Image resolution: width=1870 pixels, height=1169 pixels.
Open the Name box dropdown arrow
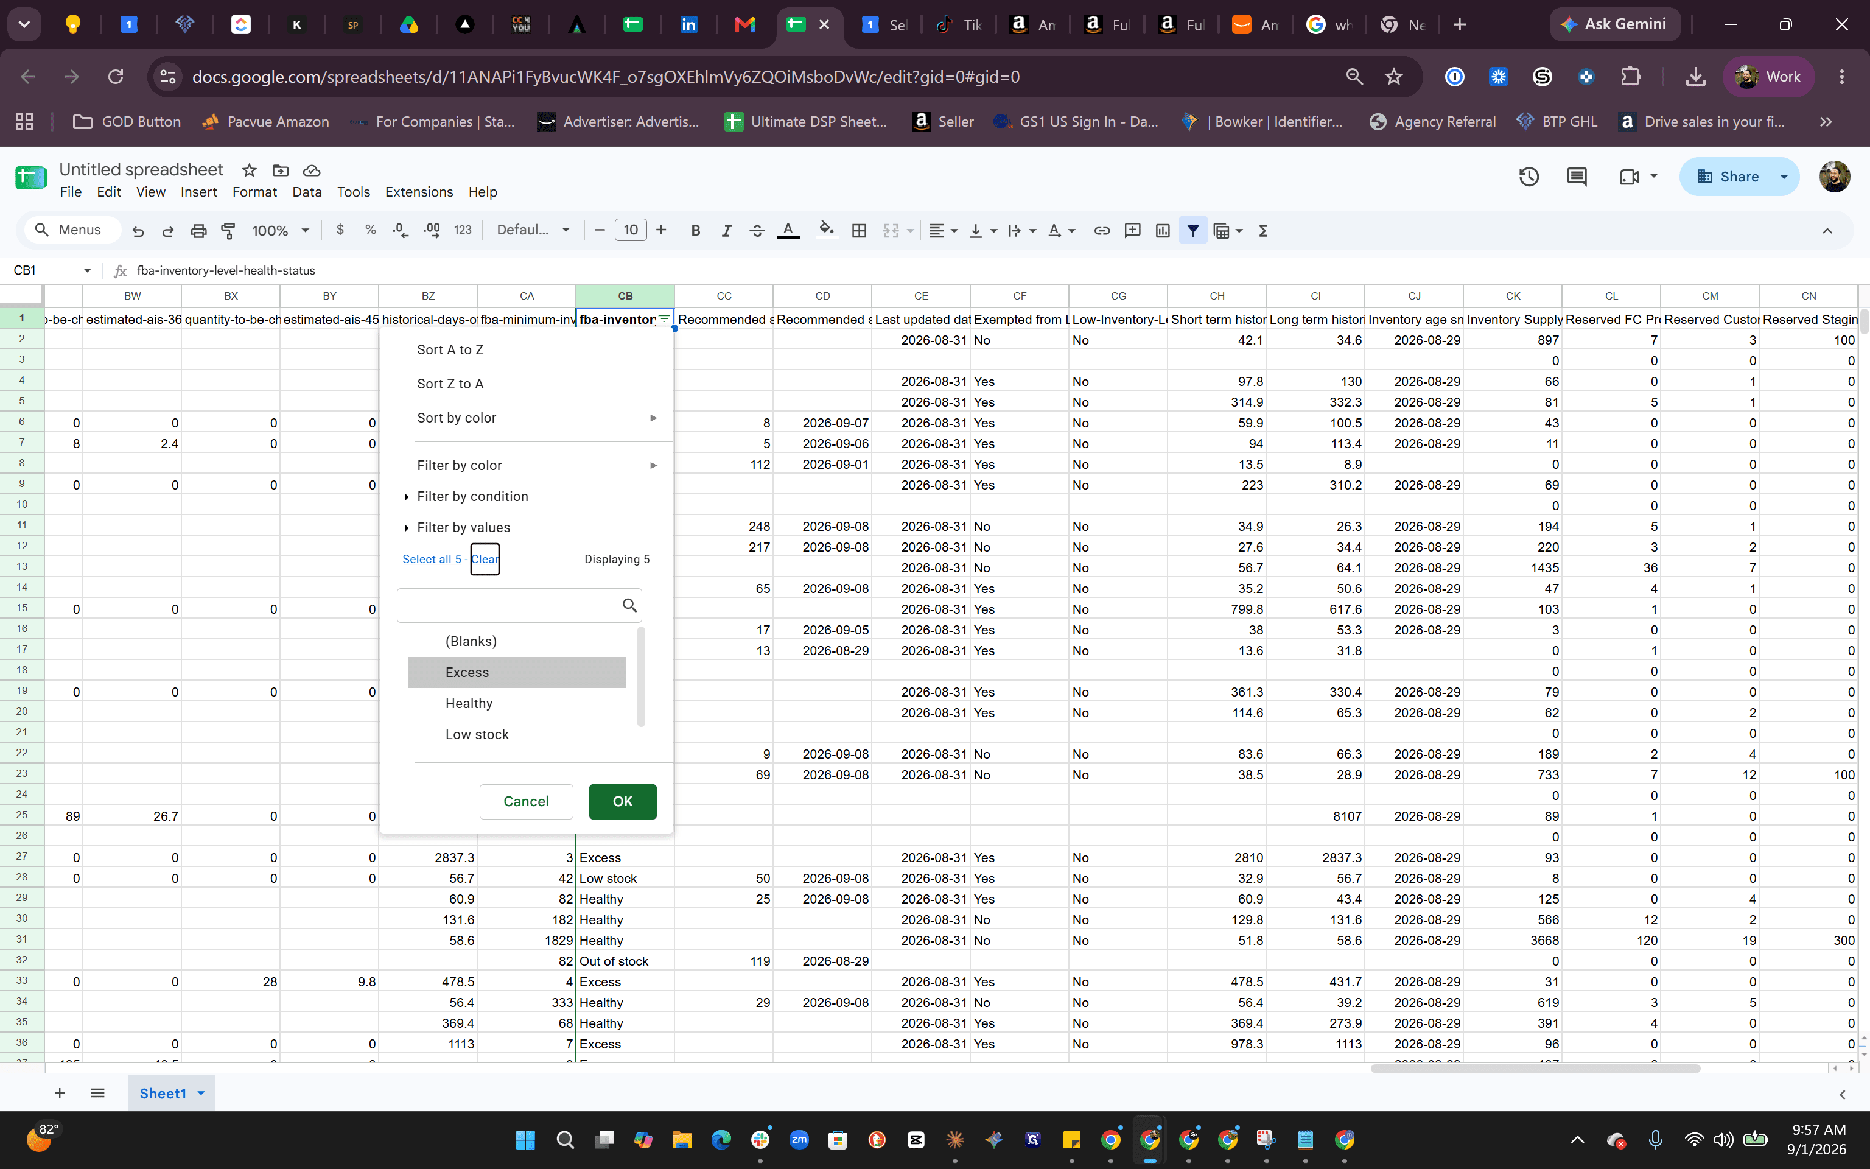point(87,270)
